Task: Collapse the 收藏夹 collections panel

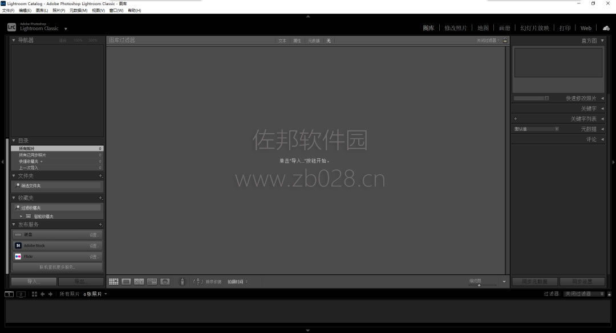Action: pos(14,198)
